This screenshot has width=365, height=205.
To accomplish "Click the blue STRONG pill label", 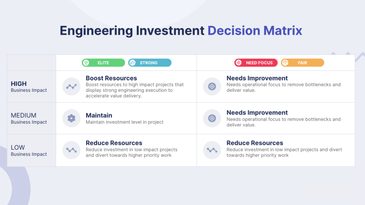I will point(150,63).
